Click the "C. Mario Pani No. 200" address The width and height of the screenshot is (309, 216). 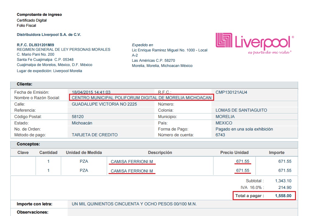point(36,54)
